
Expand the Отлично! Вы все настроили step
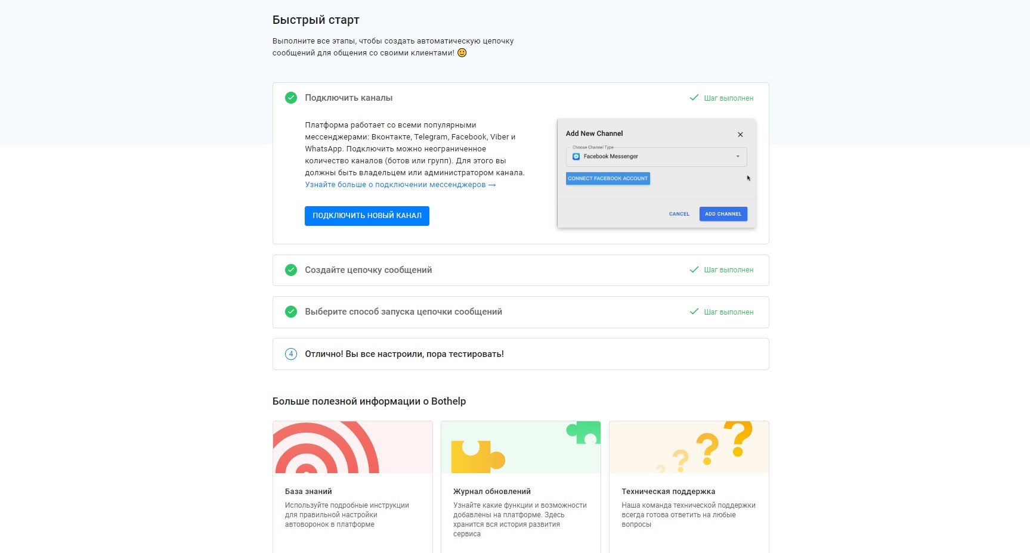tap(404, 354)
